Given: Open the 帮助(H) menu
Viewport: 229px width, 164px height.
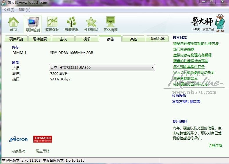Looking at the screenshot, I should (24, 10).
